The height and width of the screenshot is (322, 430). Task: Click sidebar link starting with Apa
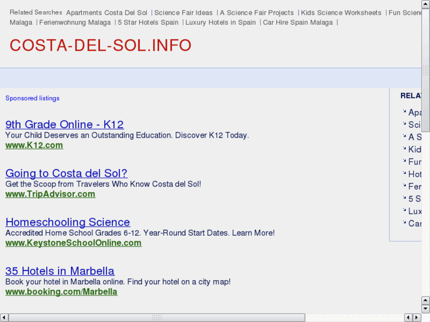coord(415,112)
